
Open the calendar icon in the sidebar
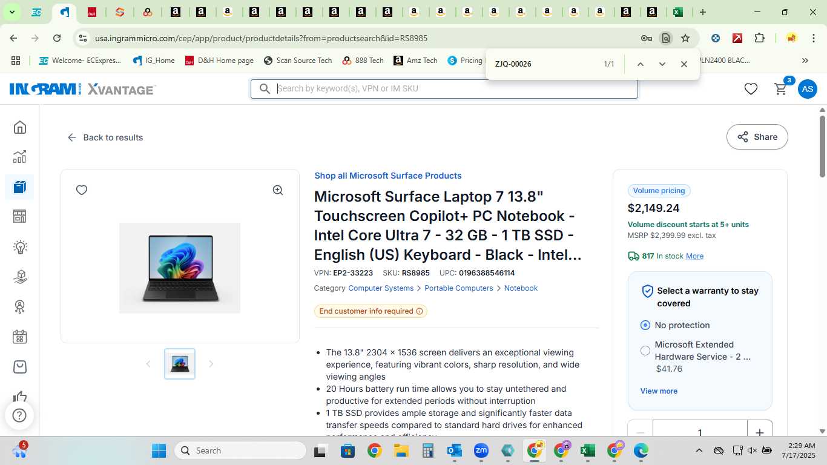[20, 337]
